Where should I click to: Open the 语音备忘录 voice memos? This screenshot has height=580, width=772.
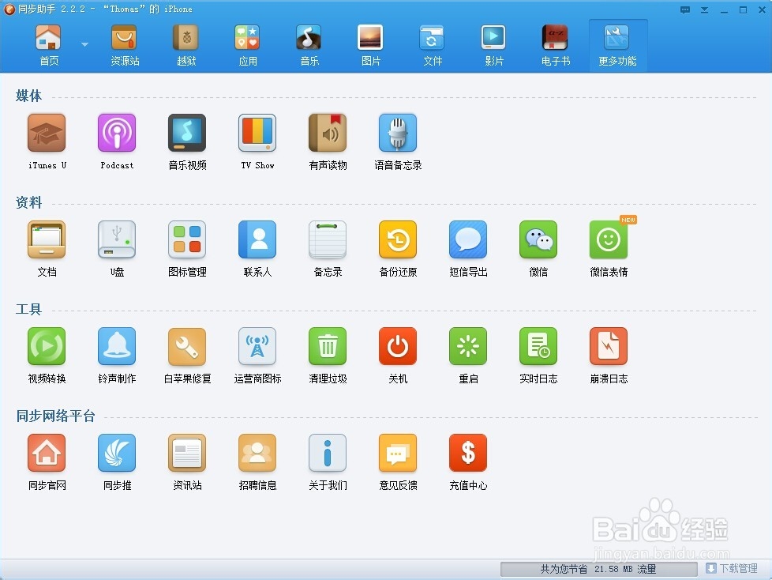tap(397, 132)
